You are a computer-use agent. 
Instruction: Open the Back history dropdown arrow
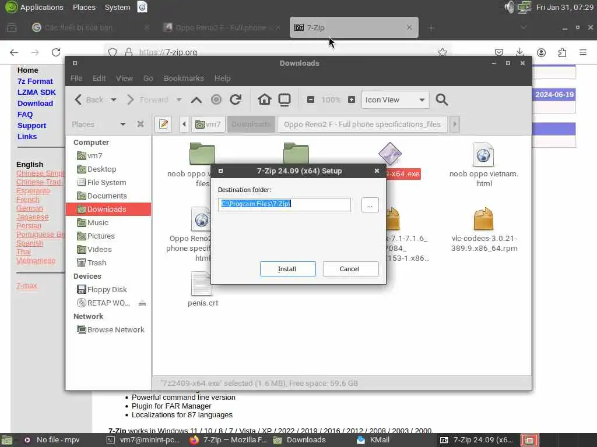(x=114, y=100)
